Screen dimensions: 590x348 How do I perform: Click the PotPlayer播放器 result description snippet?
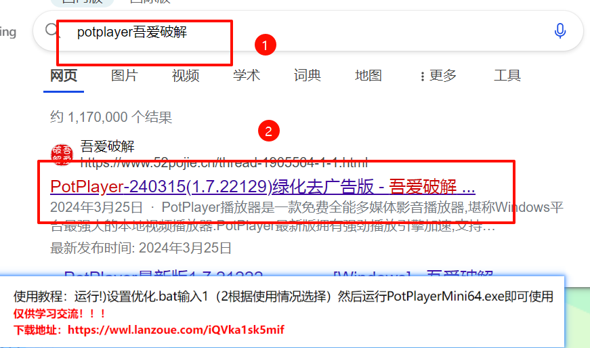(x=307, y=217)
